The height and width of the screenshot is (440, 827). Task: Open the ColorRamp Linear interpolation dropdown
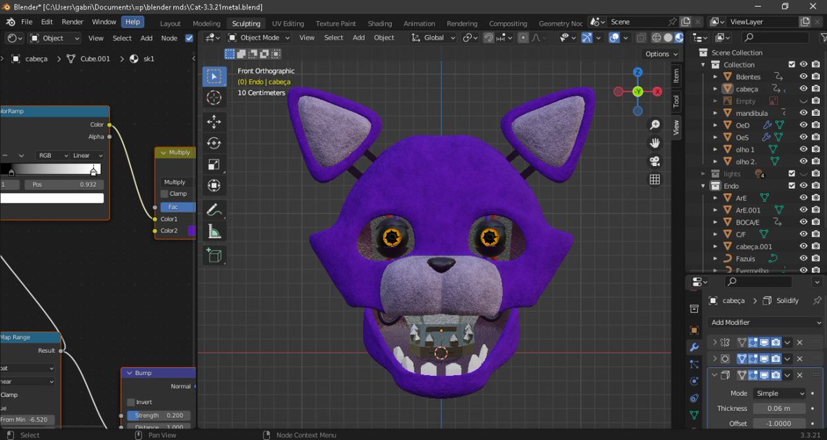[88, 156]
